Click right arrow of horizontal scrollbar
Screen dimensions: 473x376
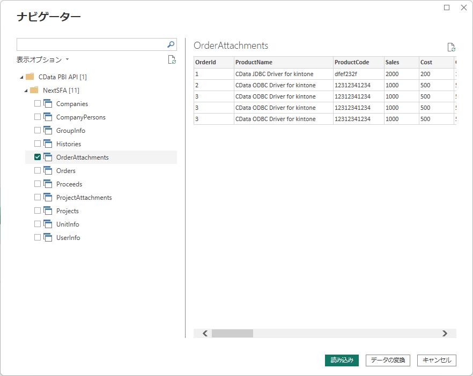click(445, 333)
